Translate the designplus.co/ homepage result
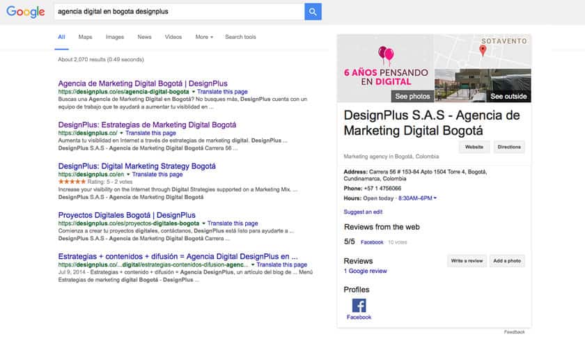The image size is (585, 339). [150, 133]
